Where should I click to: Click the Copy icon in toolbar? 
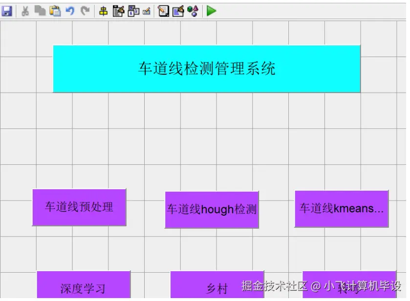pyautogui.click(x=40, y=11)
